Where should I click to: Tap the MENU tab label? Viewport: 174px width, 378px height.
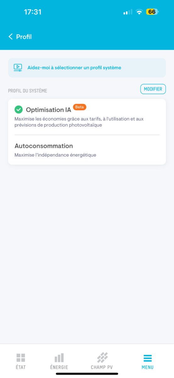pos(148,367)
